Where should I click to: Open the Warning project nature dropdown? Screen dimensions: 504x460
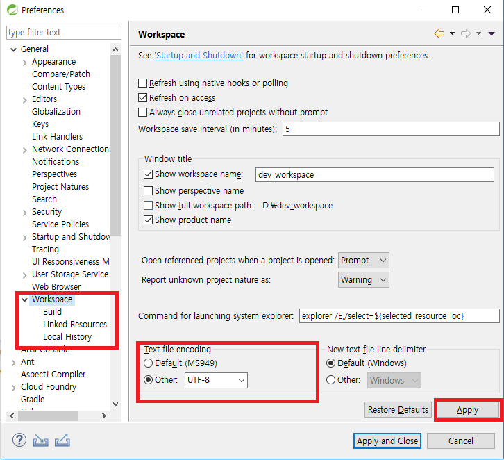364,280
